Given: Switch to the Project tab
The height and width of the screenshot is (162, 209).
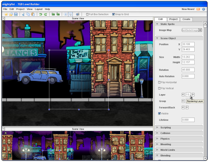Looking at the screenshot, I should click(x=173, y=19).
